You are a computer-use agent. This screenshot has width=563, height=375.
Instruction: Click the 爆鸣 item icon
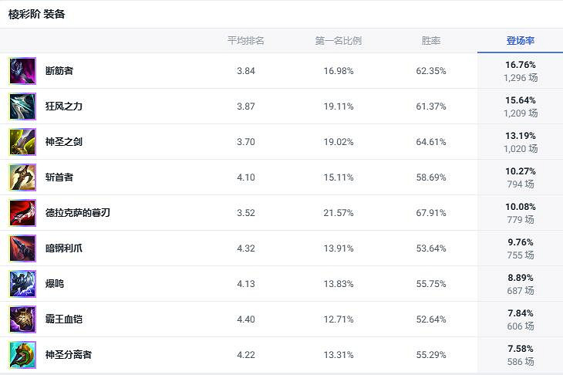[22, 284]
